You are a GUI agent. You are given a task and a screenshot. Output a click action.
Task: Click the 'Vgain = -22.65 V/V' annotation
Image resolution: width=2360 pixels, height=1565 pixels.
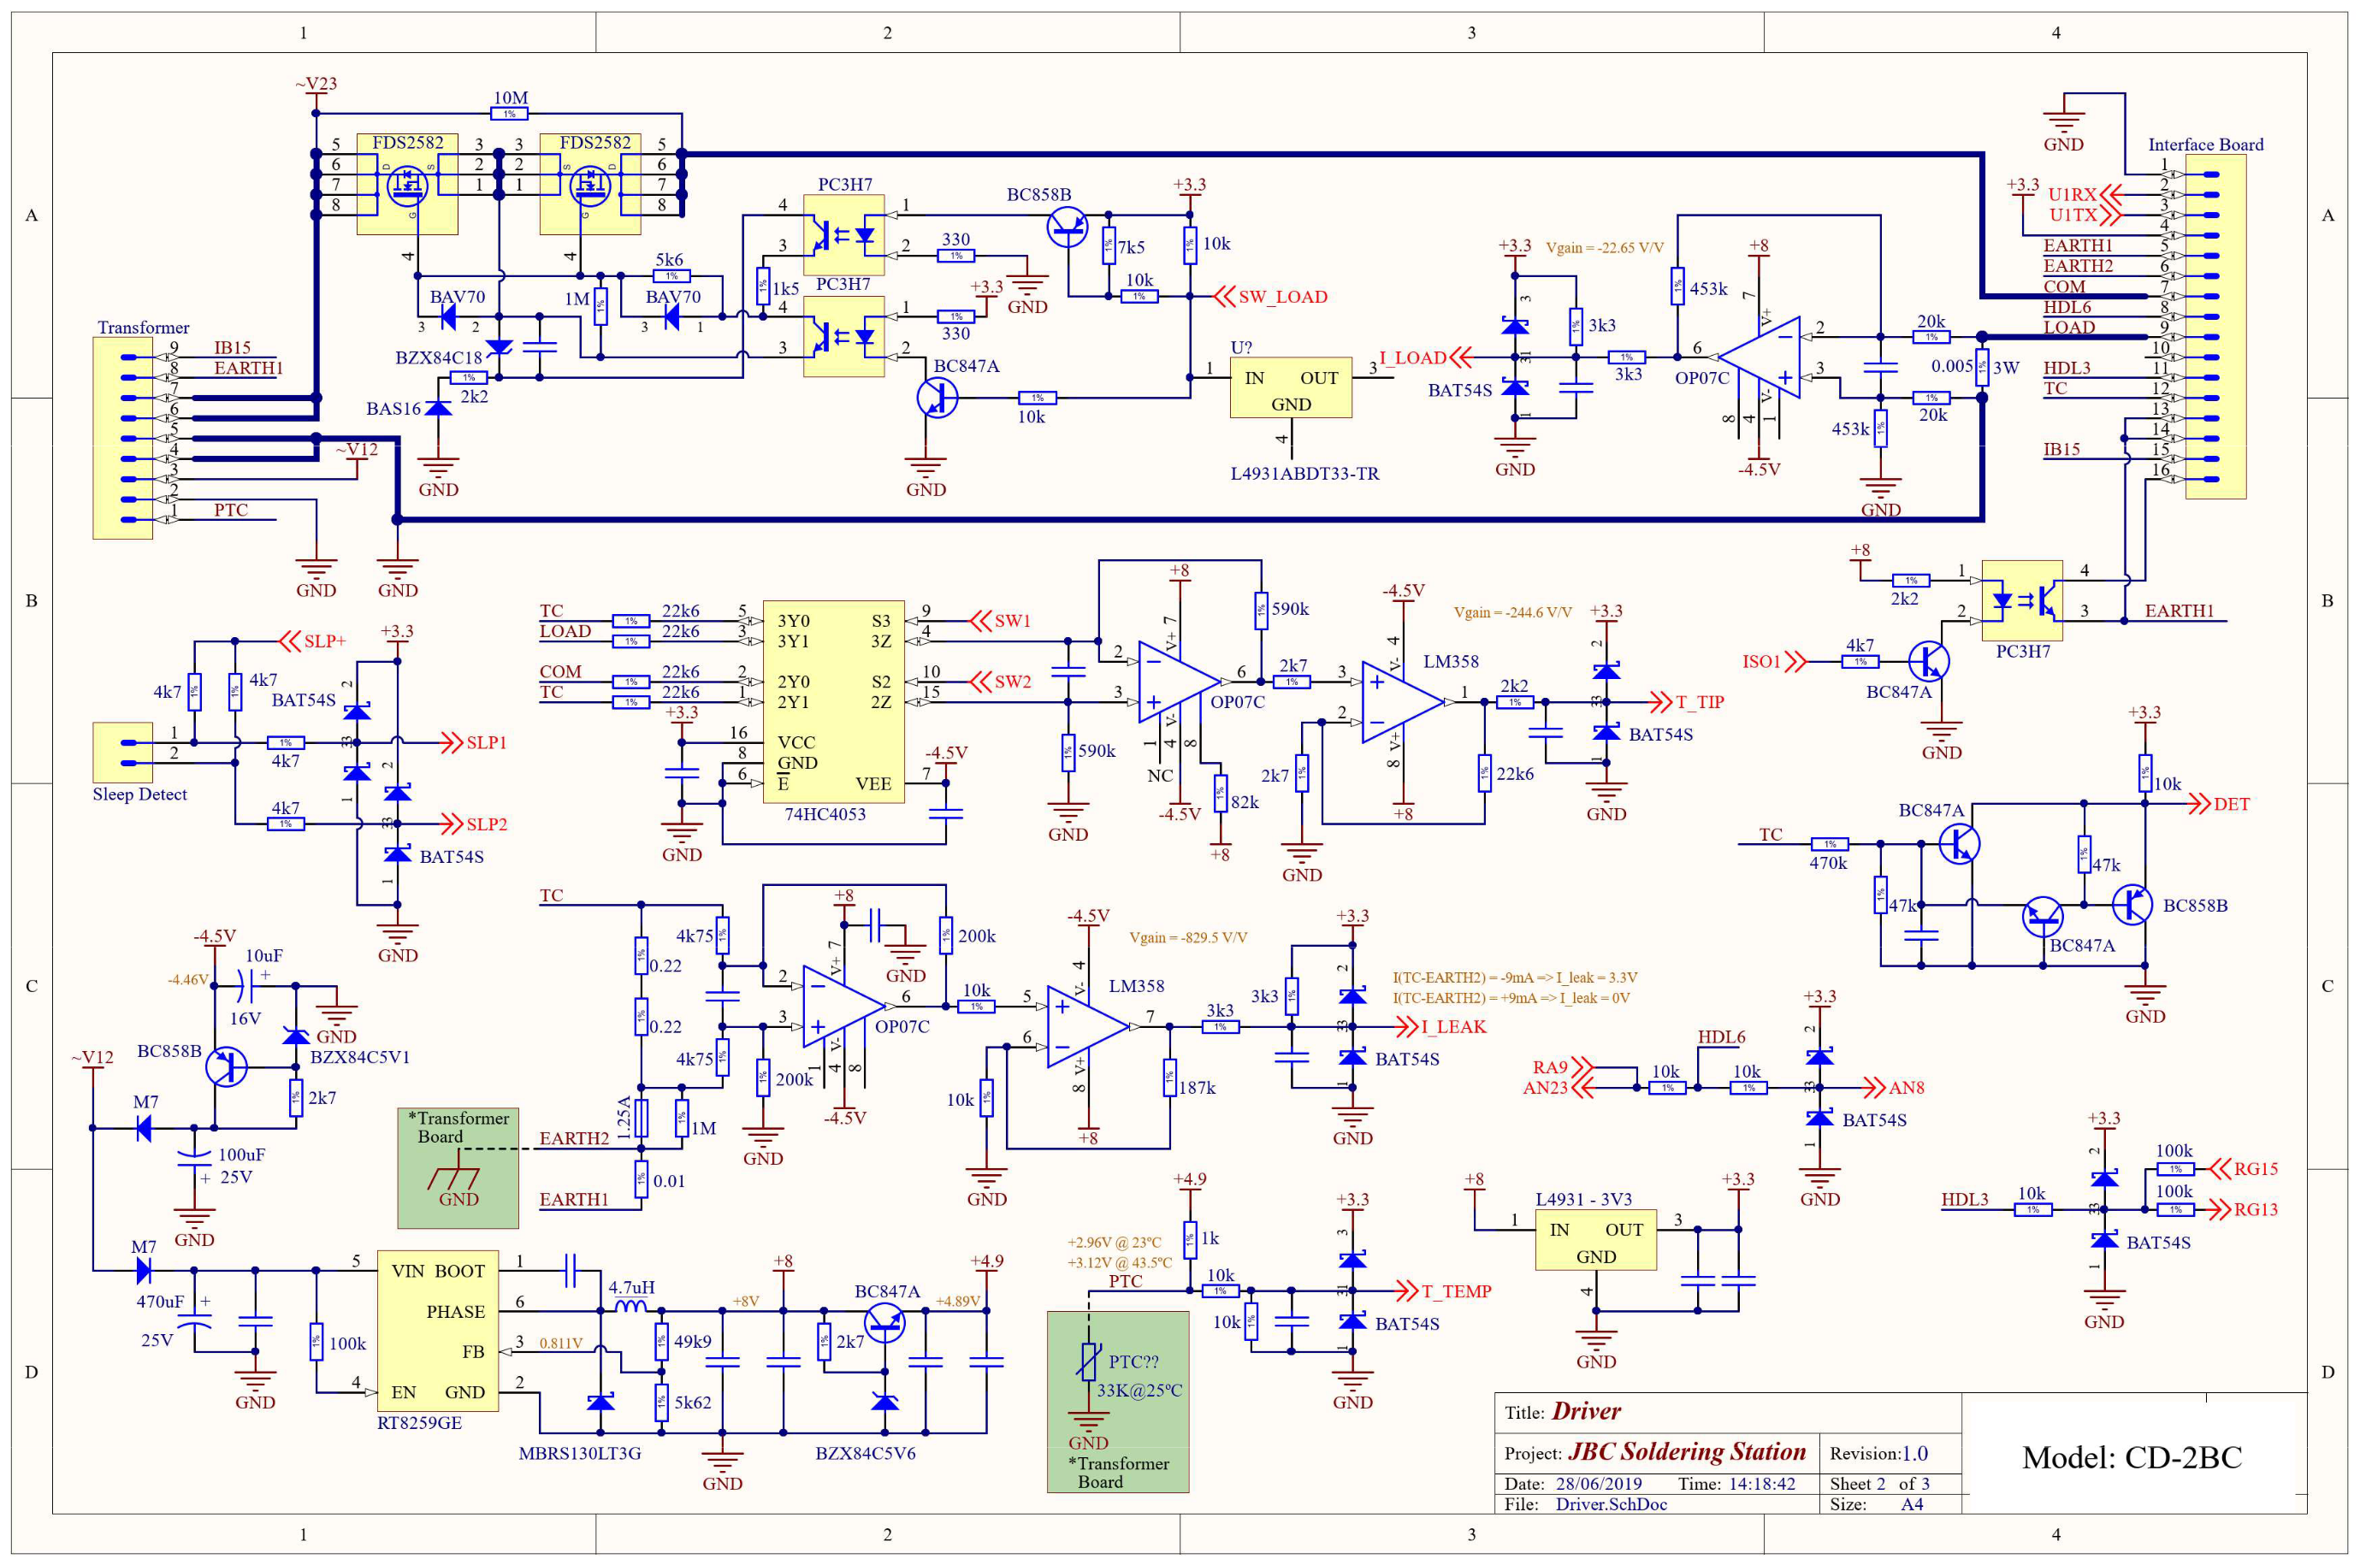tap(1606, 247)
